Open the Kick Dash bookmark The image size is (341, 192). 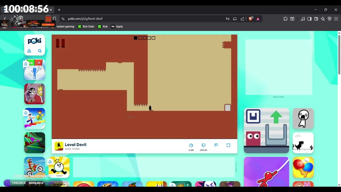click(x=86, y=26)
